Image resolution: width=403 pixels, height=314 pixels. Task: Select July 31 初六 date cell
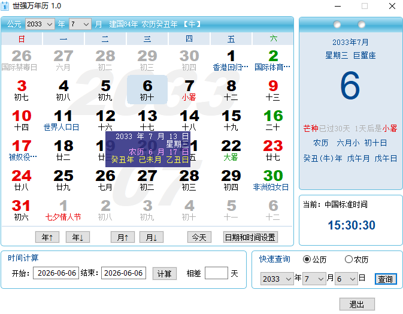22,210
